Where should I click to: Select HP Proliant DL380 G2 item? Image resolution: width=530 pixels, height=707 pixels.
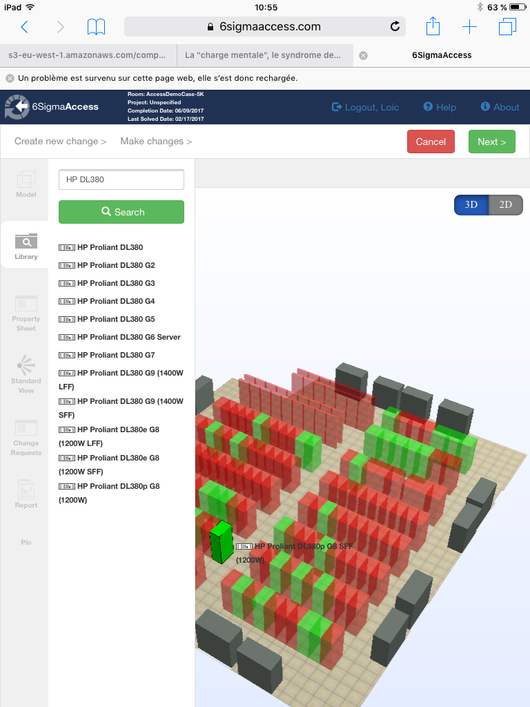point(107,265)
